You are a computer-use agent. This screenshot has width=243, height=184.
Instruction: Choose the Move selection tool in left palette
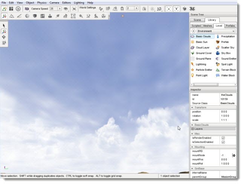[4, 31]
